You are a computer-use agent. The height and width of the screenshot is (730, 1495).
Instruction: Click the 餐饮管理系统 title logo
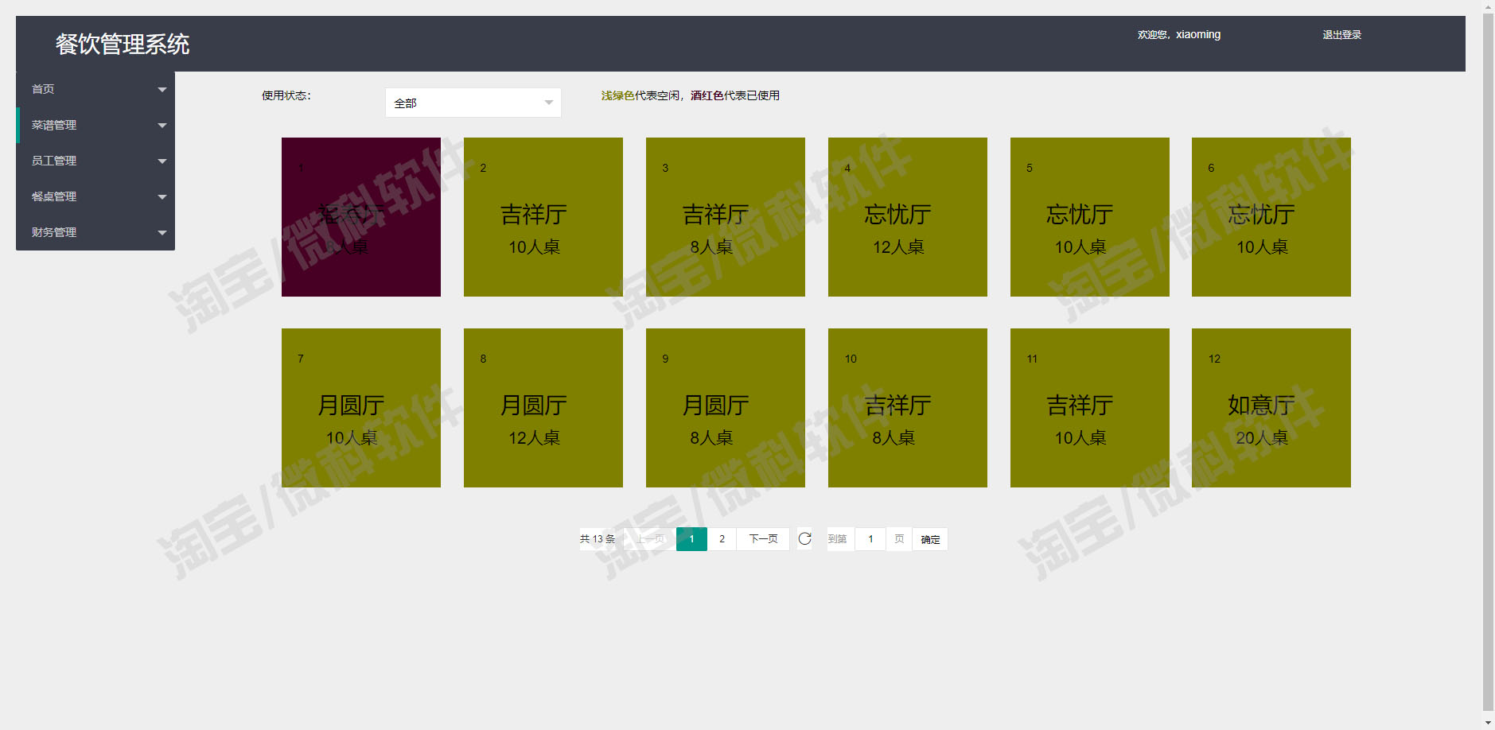point(123,44)
